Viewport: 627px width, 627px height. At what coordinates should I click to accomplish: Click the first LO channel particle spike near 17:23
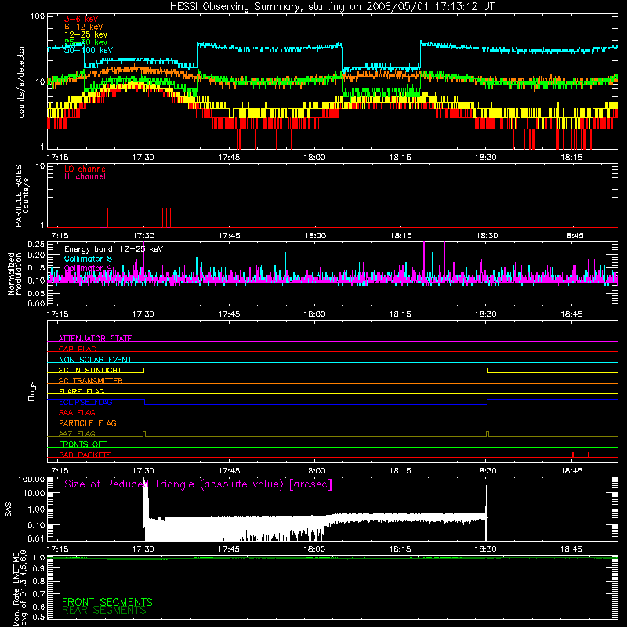coord(103,218)
